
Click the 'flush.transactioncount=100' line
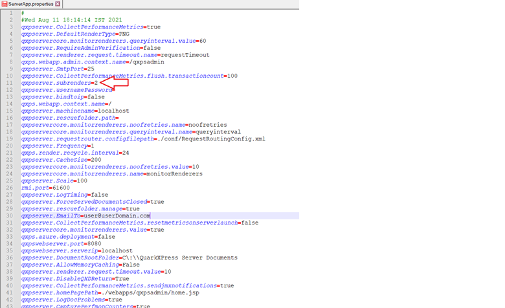pos(129,76)
